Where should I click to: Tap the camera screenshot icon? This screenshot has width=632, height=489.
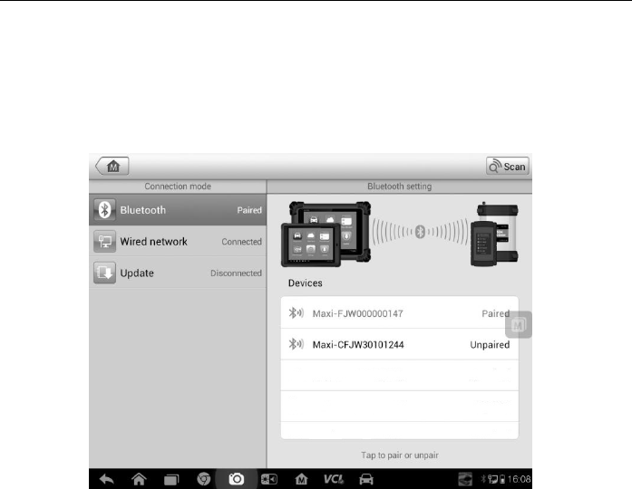click(236, 479)
